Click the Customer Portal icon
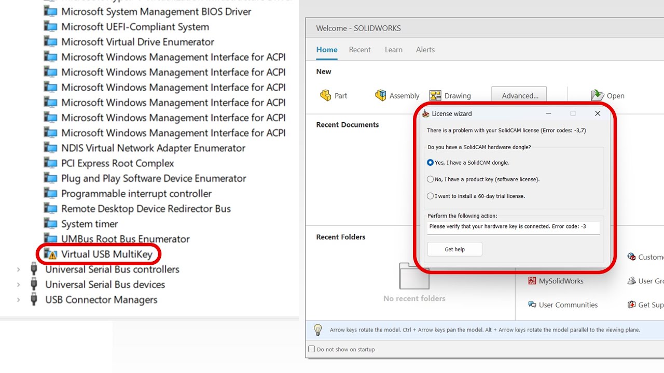The width and height of the screenshot is (664, 373). 631,256
